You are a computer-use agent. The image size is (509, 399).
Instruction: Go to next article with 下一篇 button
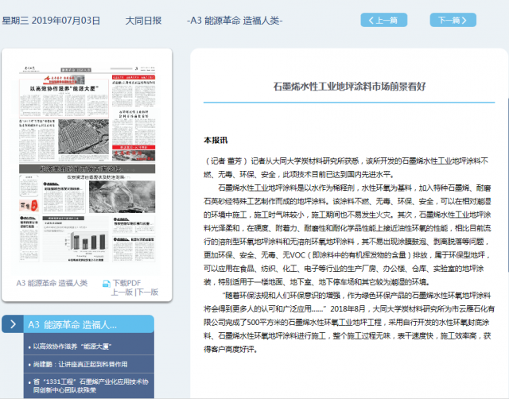[453, 20]
